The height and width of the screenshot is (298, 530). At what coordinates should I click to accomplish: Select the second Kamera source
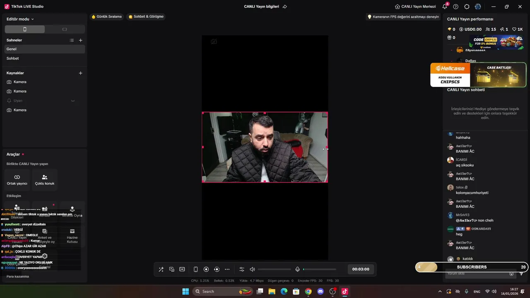click(x=45, y=91)
